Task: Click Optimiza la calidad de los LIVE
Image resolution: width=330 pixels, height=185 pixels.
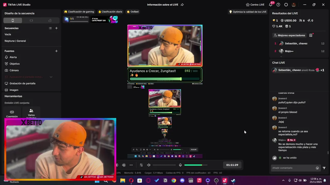Action: pyautogui.click(x=248, y=12)
